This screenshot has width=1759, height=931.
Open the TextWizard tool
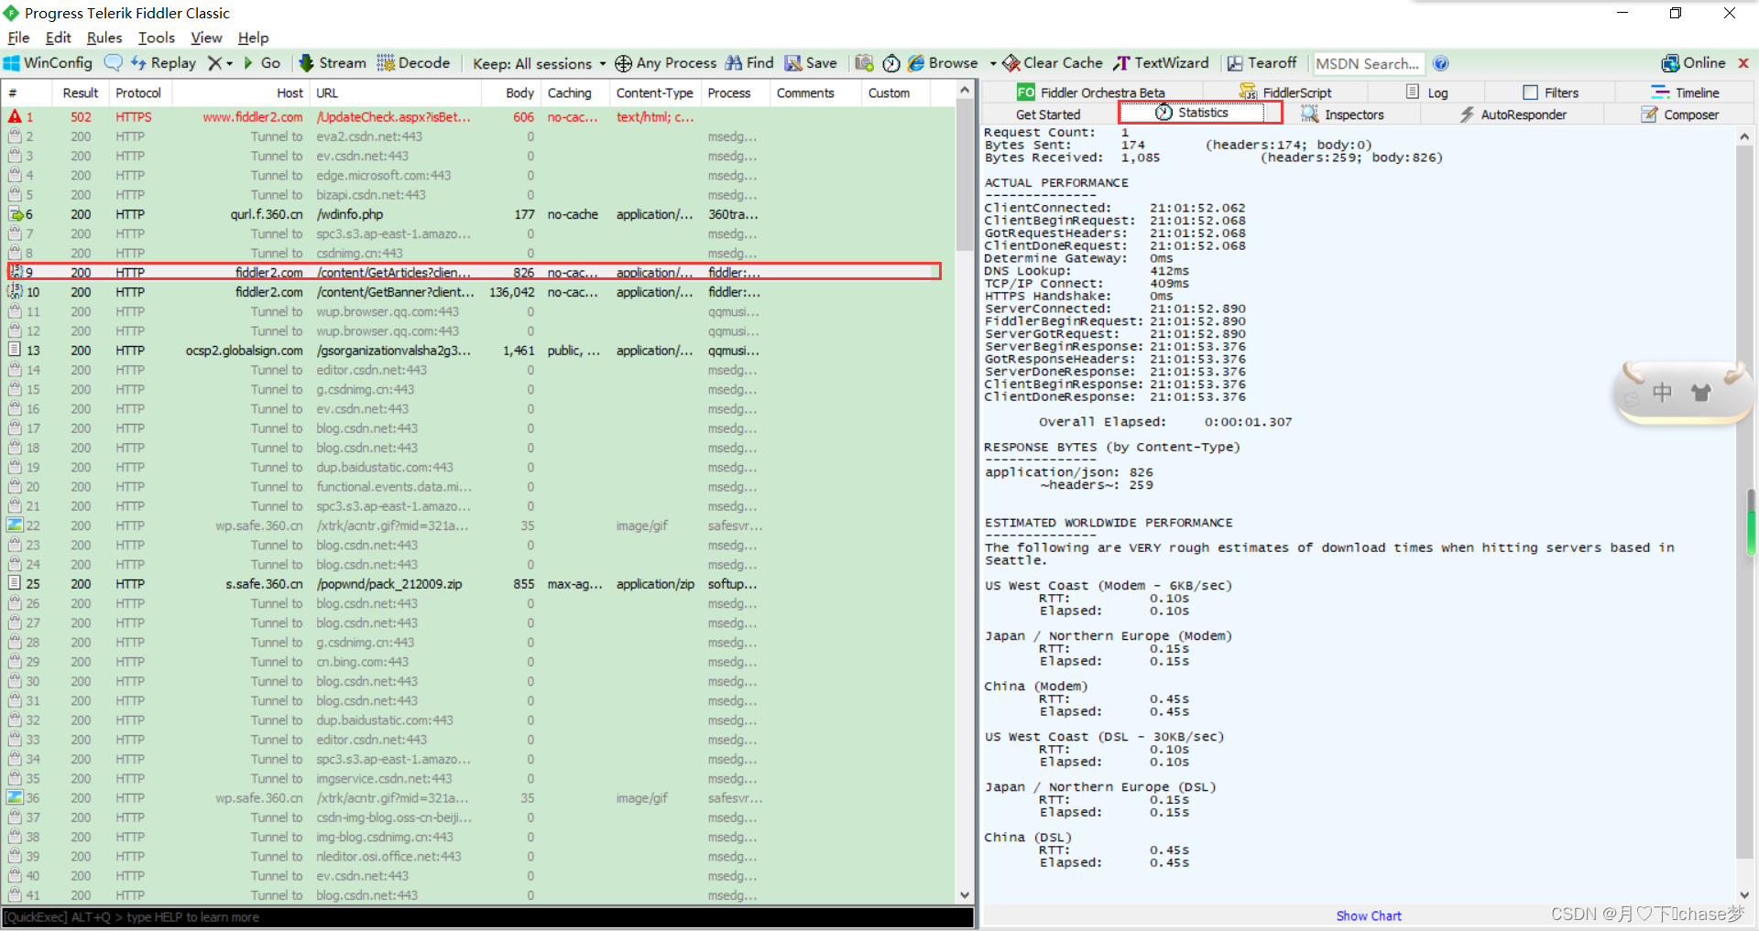[x=1162, y=63]
